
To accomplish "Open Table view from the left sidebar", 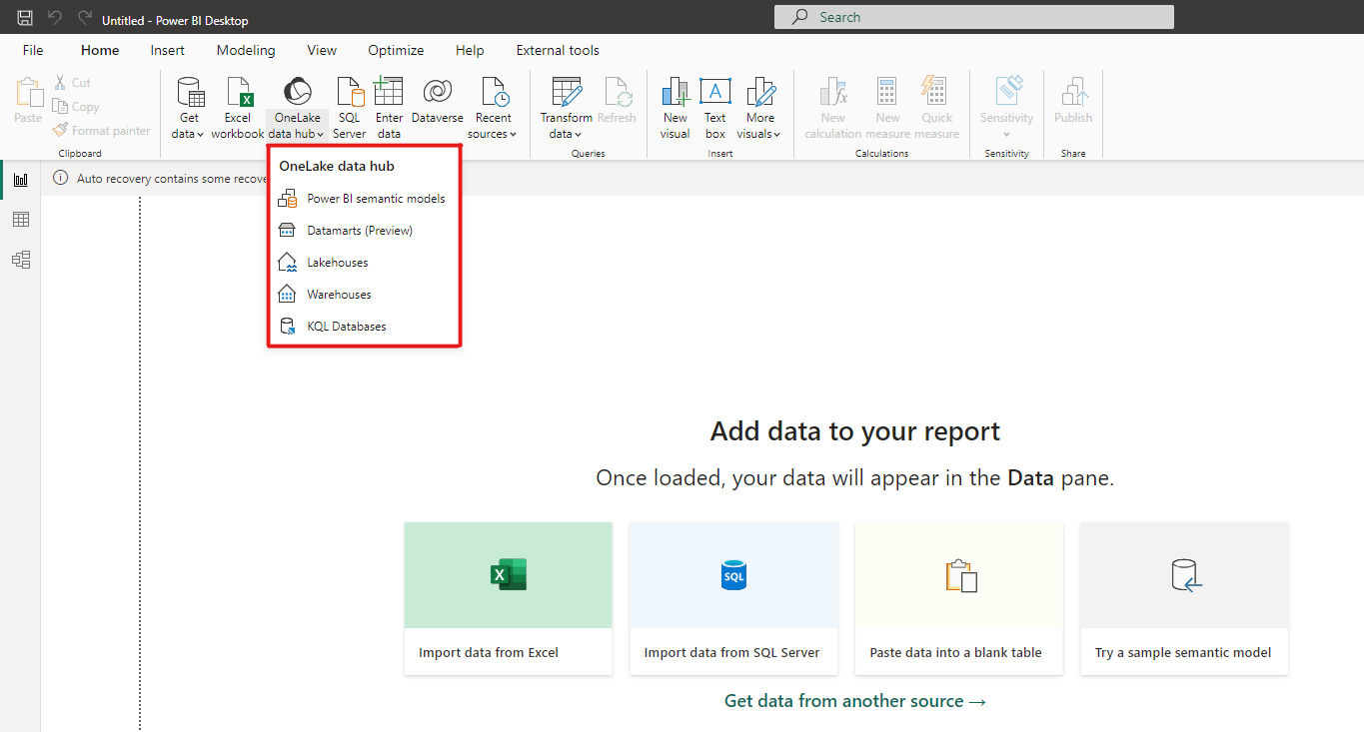I will (x=20, y=219).
